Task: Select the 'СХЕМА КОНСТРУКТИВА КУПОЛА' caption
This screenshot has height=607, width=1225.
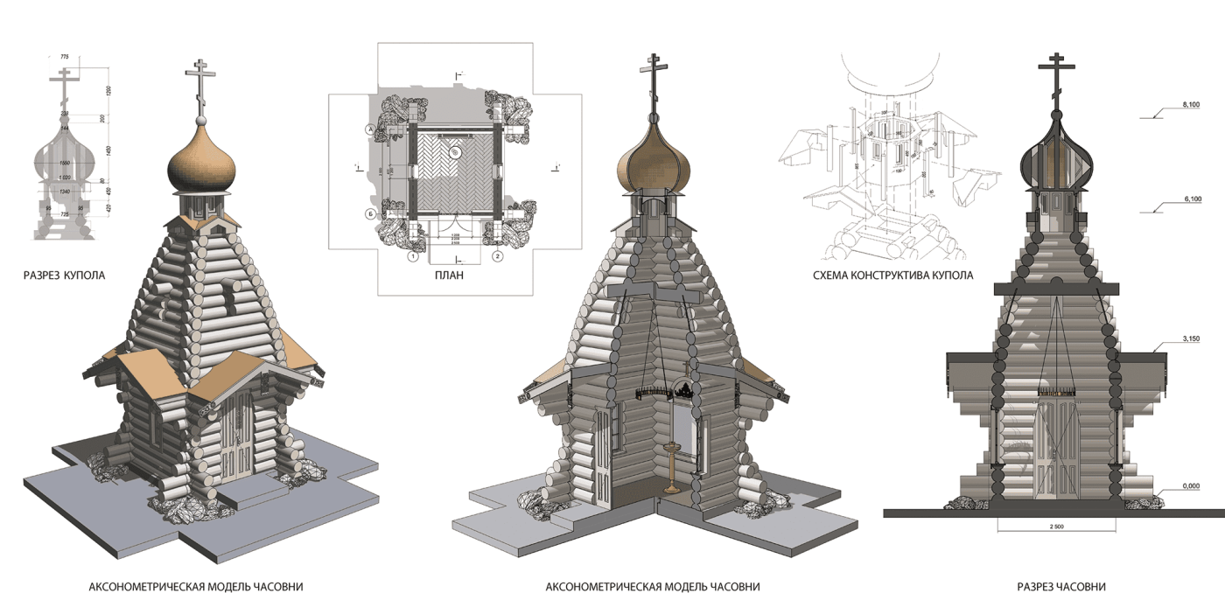Action: coord(892,276)
